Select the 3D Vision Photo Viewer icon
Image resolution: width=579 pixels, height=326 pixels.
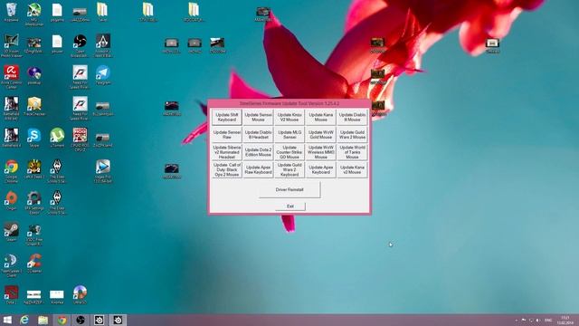coord(11,45)
